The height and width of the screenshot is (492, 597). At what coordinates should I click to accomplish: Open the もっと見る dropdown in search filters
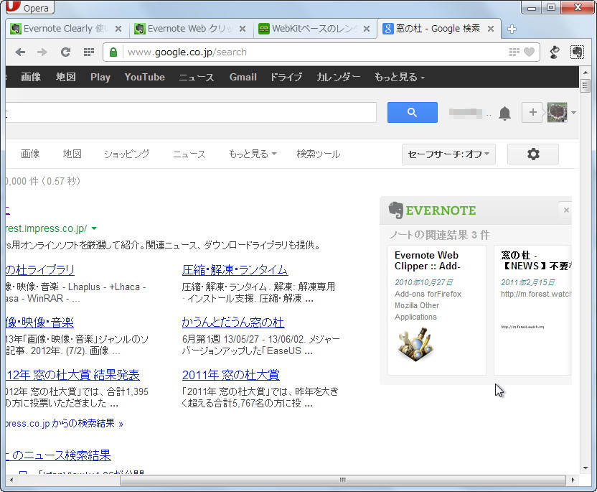(249, 154)
